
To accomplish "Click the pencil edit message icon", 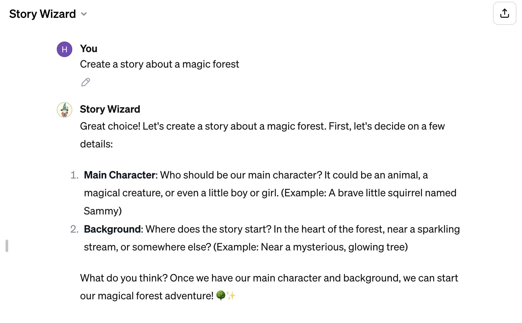I will (85, 82).
